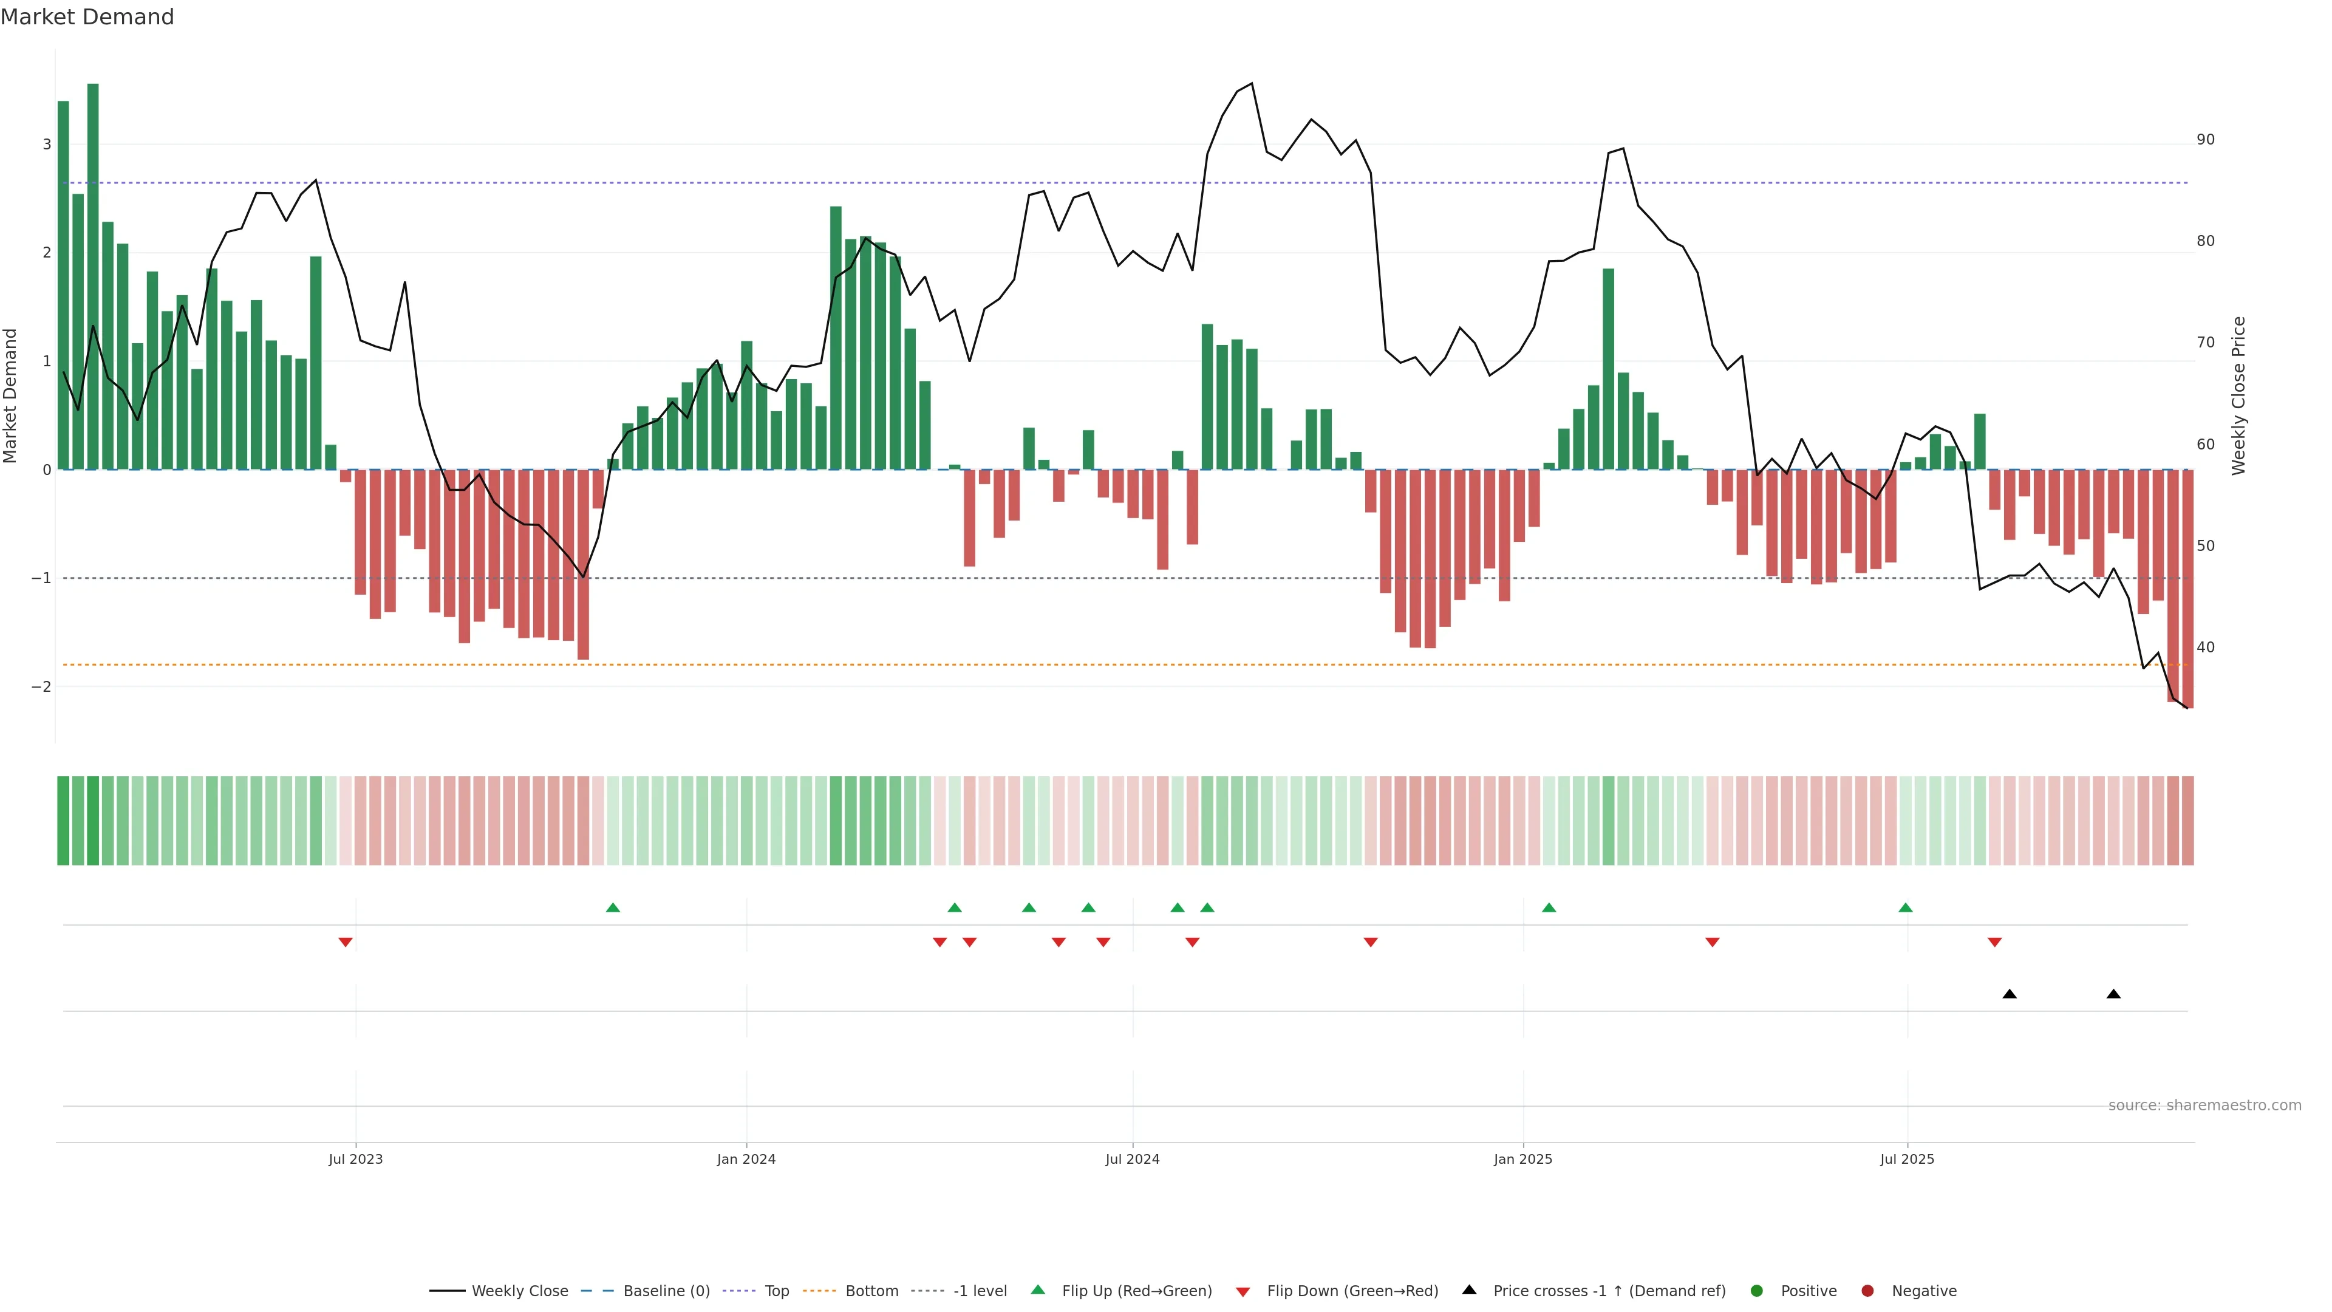2332x1312 pixels.
Task: Click the Price crosses -1 black triangle legend
Action: 1469,1290
